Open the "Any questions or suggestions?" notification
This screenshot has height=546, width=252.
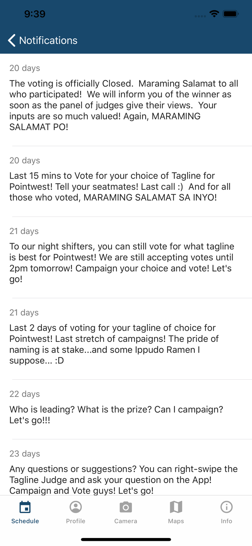pyautogui.click(x=124, y=479)
